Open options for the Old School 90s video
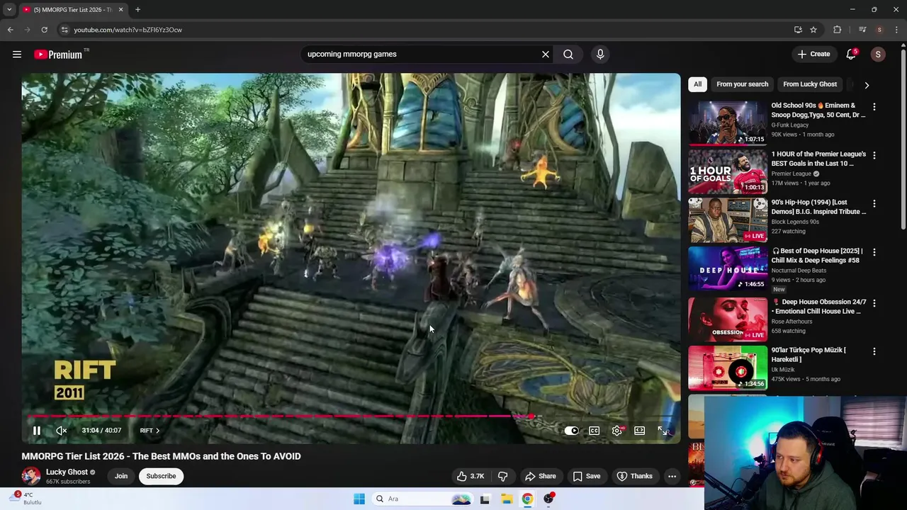 pos(874,107)
